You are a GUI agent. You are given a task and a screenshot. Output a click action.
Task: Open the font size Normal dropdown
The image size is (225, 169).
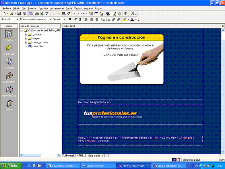[x=64, y=19]
